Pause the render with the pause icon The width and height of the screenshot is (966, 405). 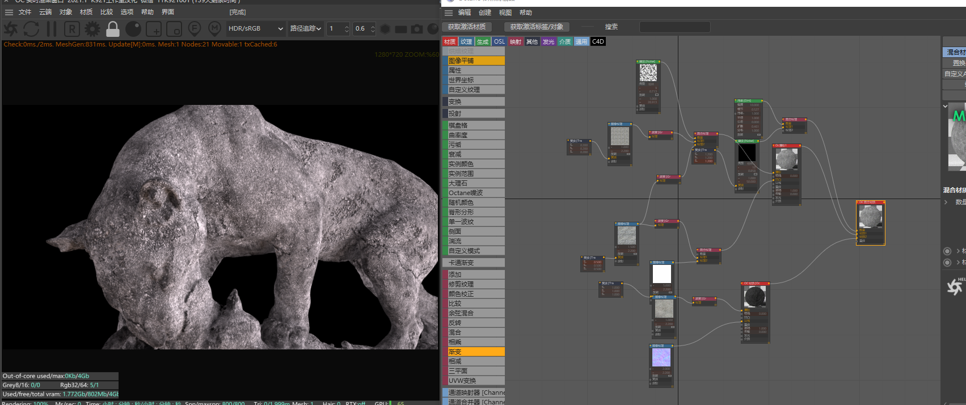[52, 29]
